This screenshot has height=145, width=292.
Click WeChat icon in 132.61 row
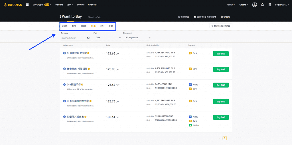190,125
